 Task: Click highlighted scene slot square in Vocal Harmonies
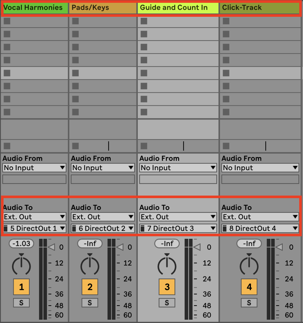click(7, 73)
